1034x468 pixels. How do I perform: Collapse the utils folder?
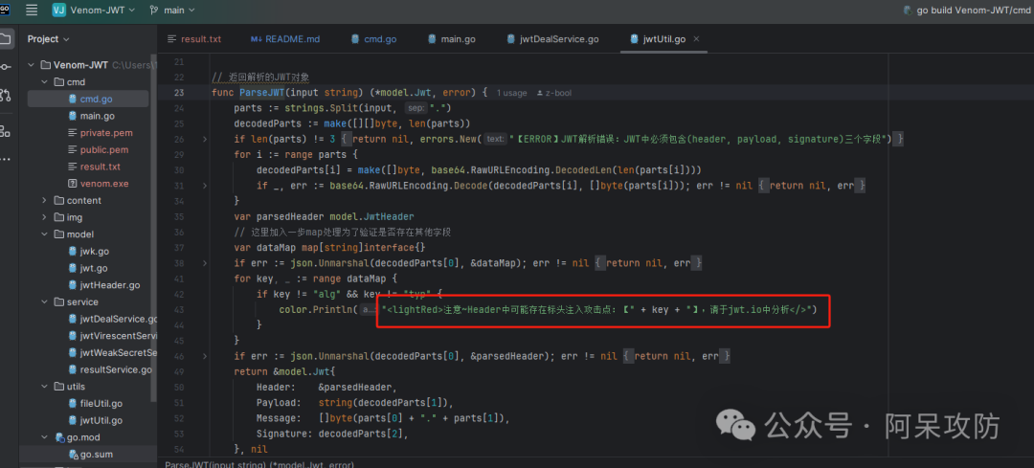44,387
